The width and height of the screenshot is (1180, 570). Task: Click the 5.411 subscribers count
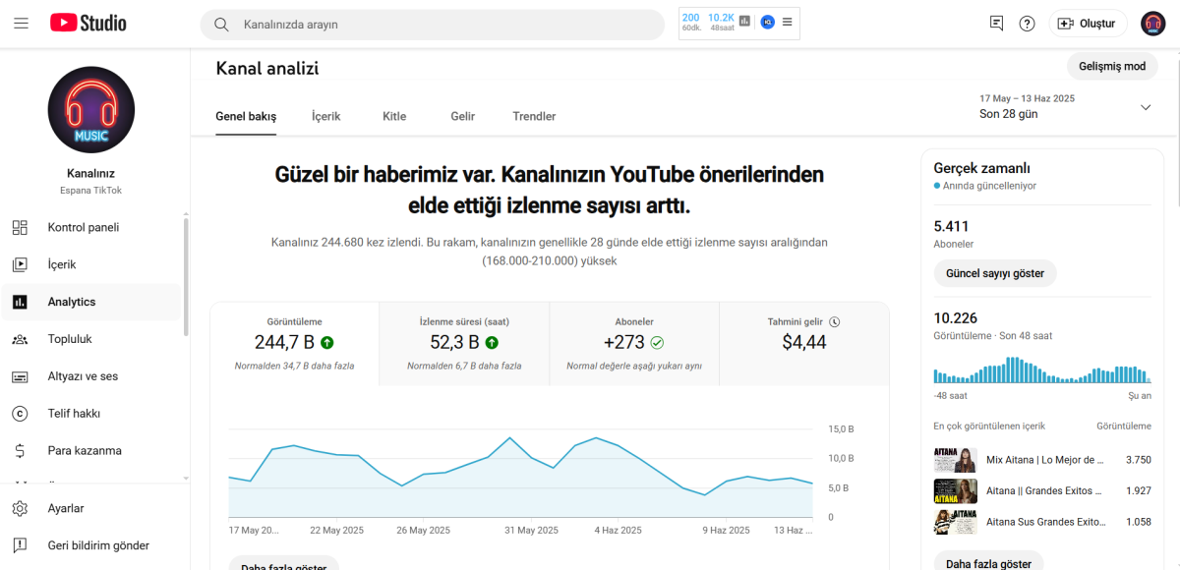tap(952, 226)
